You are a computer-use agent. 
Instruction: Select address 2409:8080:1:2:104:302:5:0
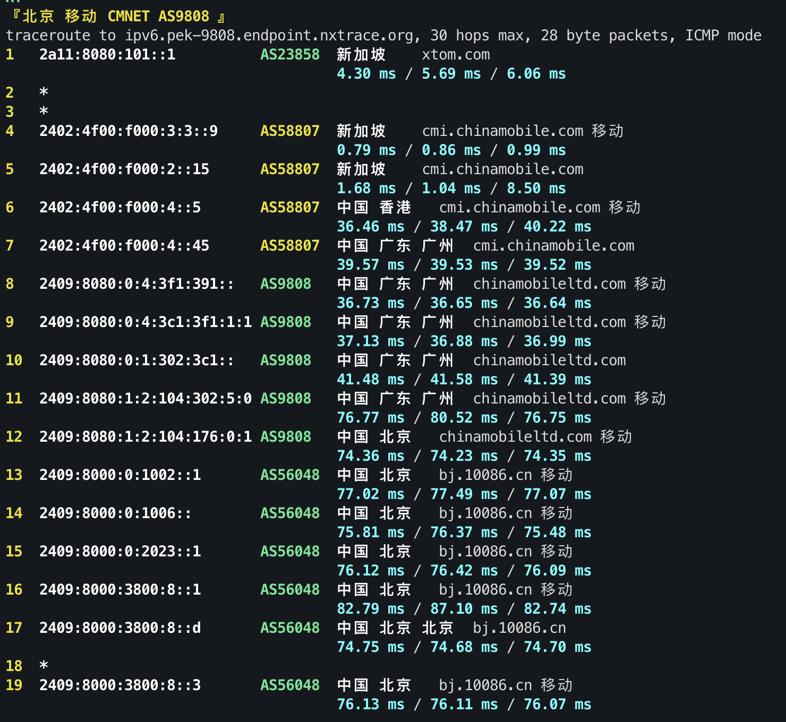click(146, 399)
